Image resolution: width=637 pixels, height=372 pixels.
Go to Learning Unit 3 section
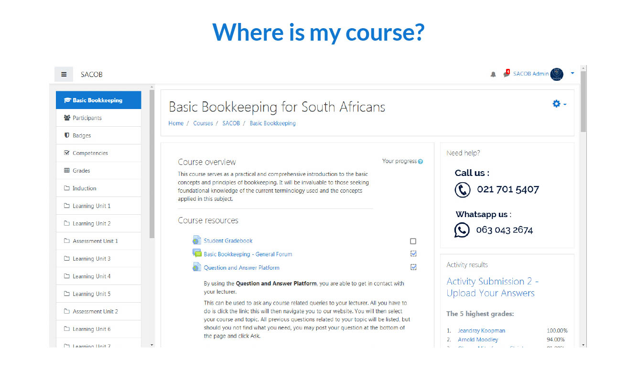pos(98,259)
